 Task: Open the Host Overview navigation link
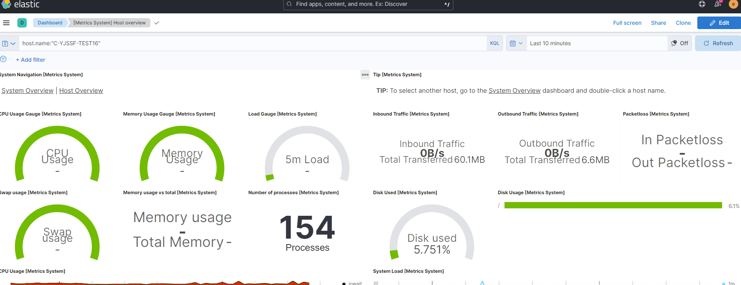point(81,91)
